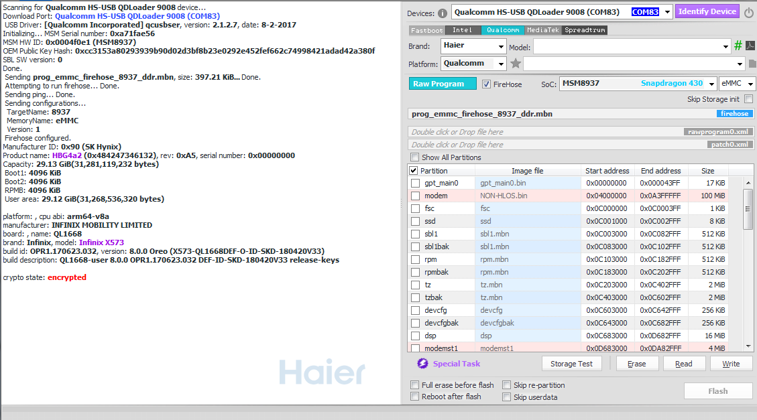Expand the dropdown next to the star icon
This screenshot has height=420, width=757.
click(x=739, y=64)
